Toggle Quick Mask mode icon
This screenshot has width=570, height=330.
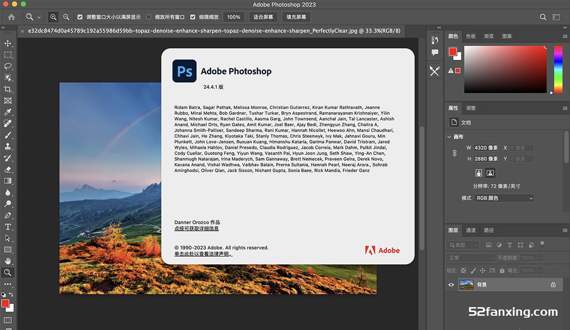[8, 320]
